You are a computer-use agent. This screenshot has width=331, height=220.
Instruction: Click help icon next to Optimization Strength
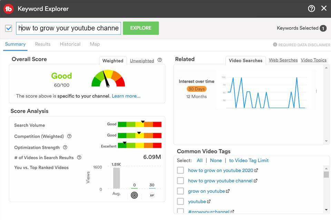[65, 147]
